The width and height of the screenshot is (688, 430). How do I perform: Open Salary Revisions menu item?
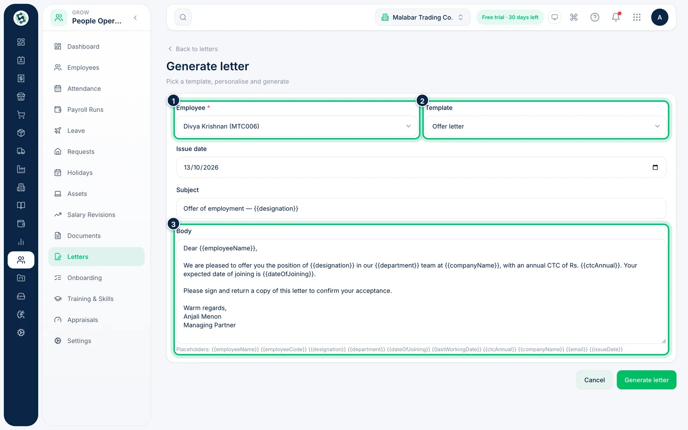pos(96,215)
